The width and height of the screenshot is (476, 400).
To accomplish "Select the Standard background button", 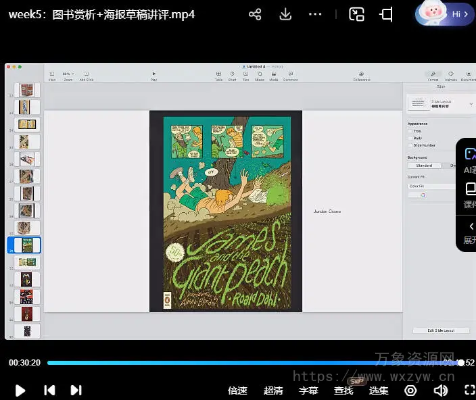I will click(x=424, y=166).
